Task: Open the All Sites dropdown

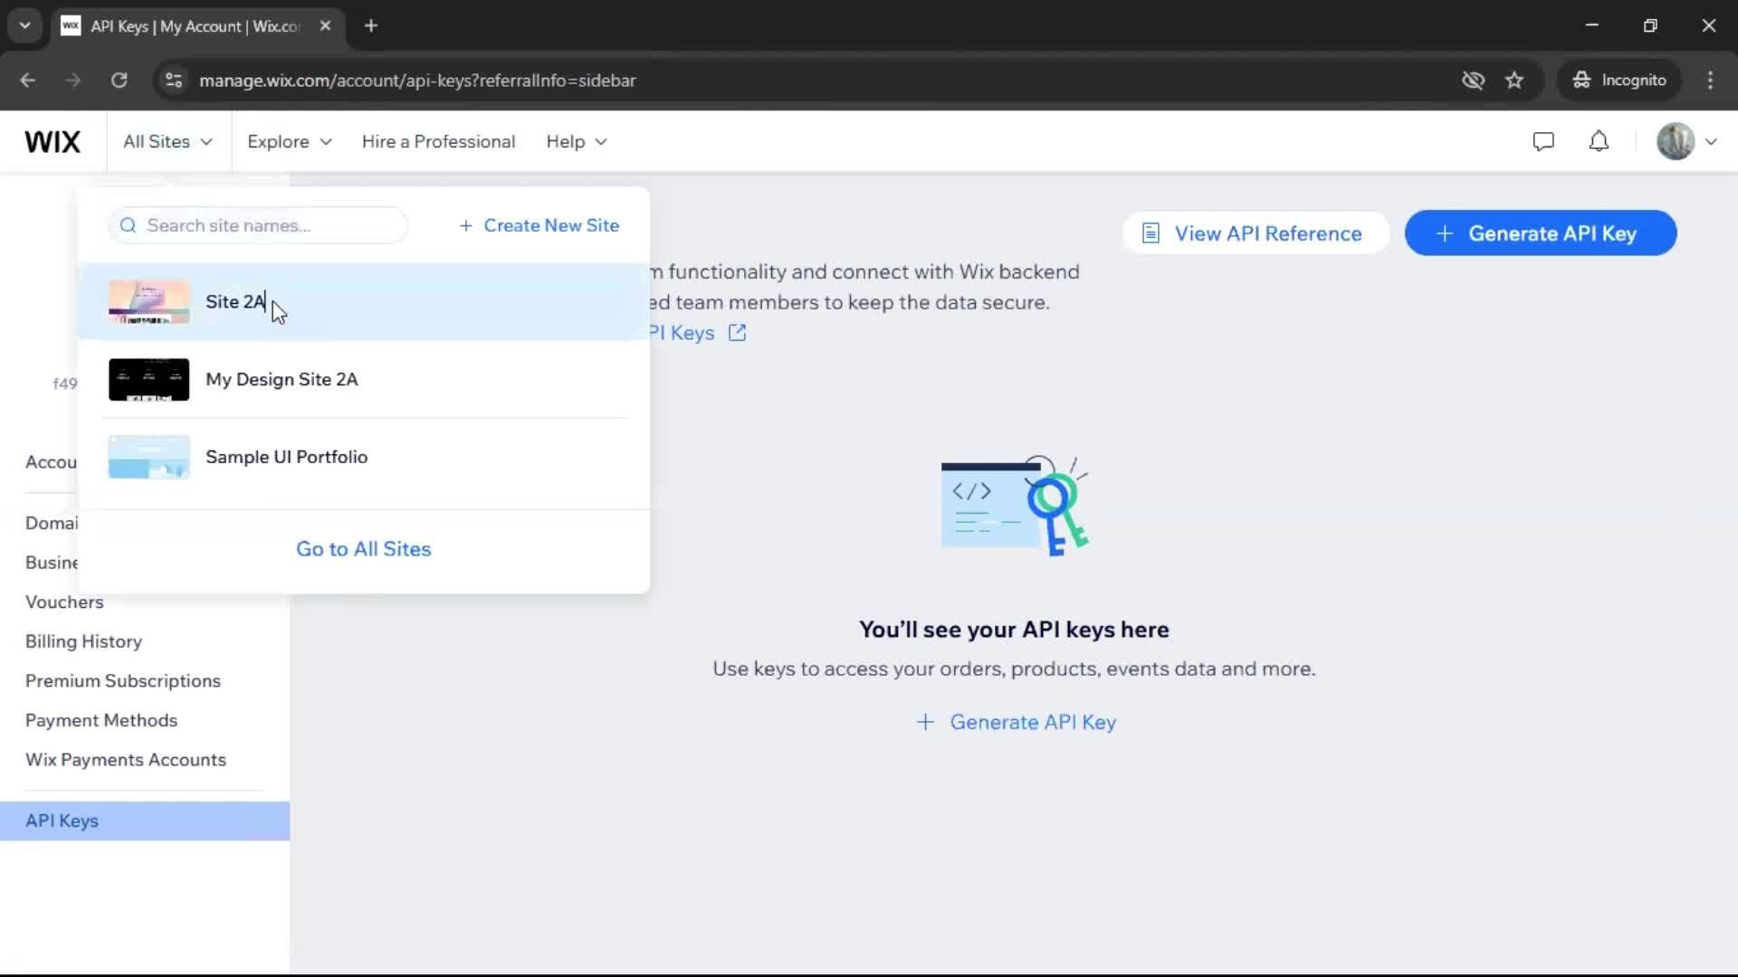Action: point(168,142)
